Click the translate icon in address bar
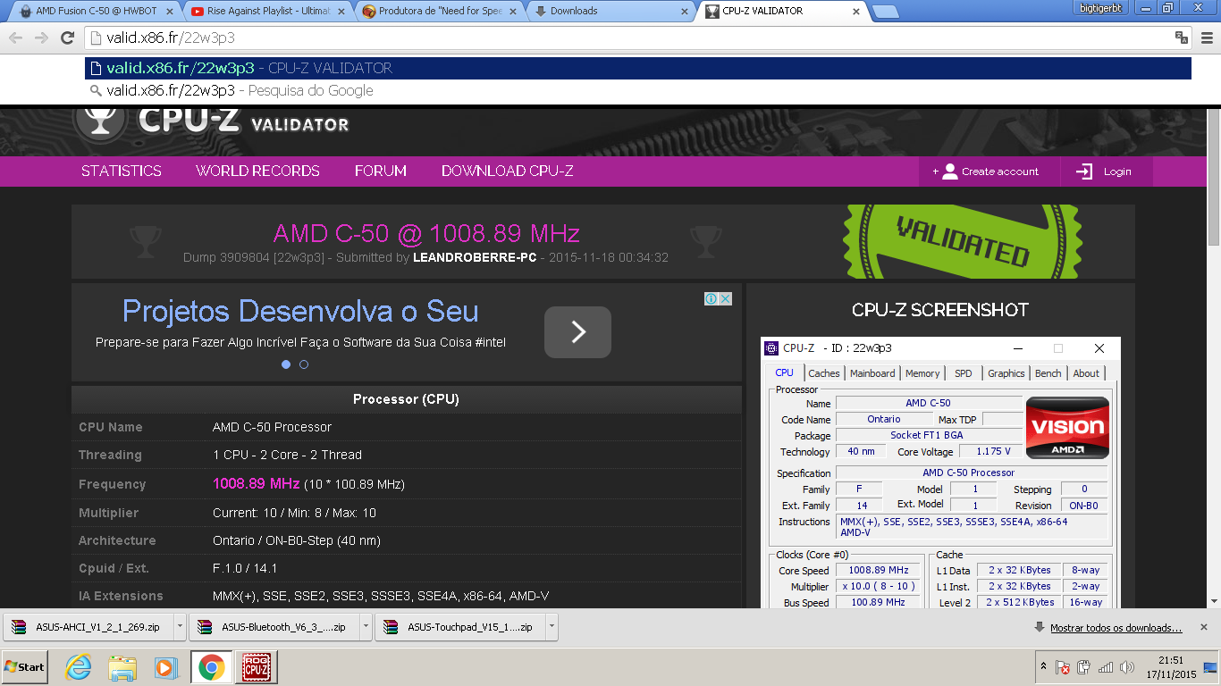Screen dimensions: 1221x686 (1181, 38)
